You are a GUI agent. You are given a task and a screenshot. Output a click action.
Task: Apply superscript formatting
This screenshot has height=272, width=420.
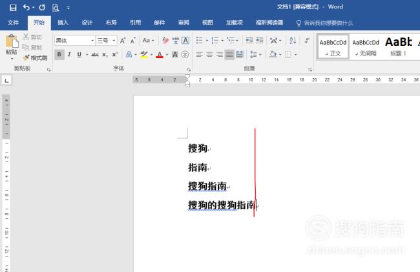click(x=115, y=55)
